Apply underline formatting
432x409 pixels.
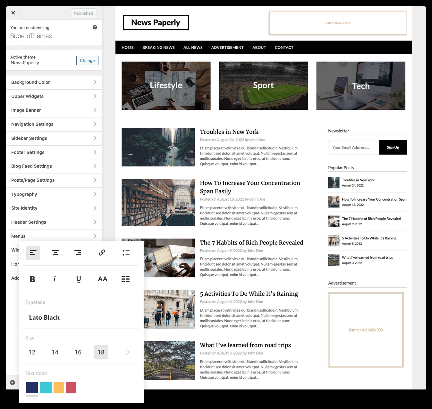pyautogui.click(x=79, y=279)
